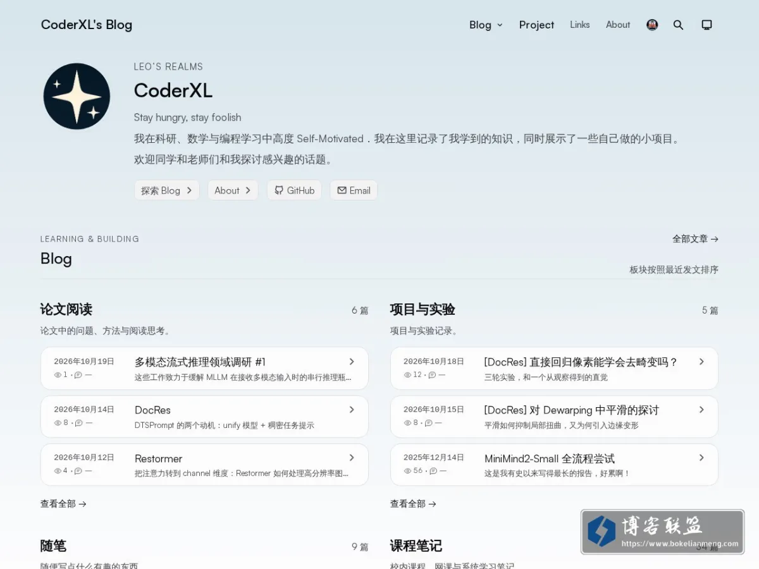Open the 课程笔记 category heading
Viewport: 759px width, 569px height.
[x=416, y=546]
